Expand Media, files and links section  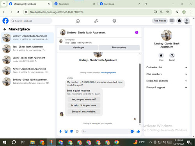click(167, 81)
